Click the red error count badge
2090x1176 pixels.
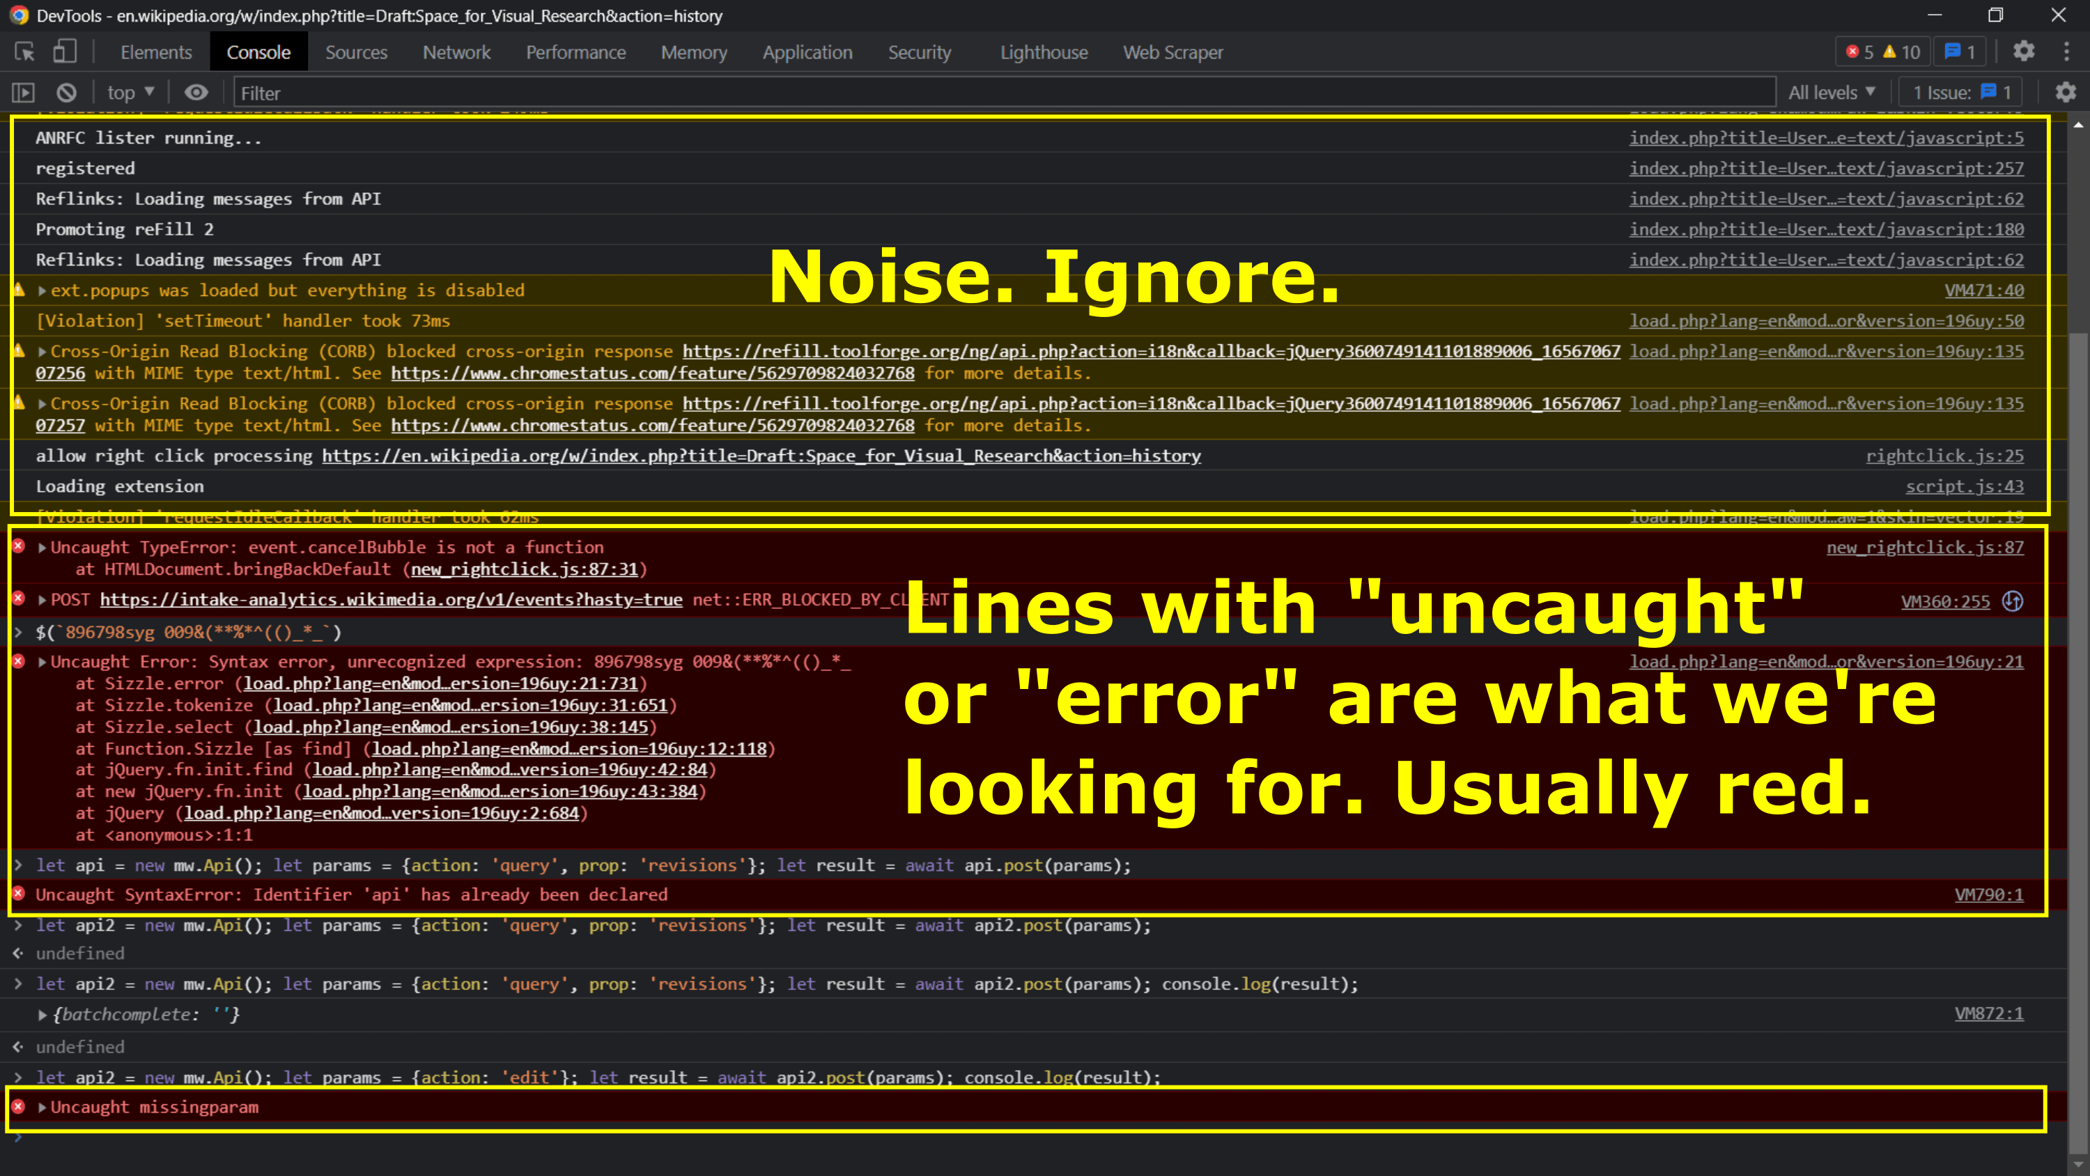tap(1859, 52)
